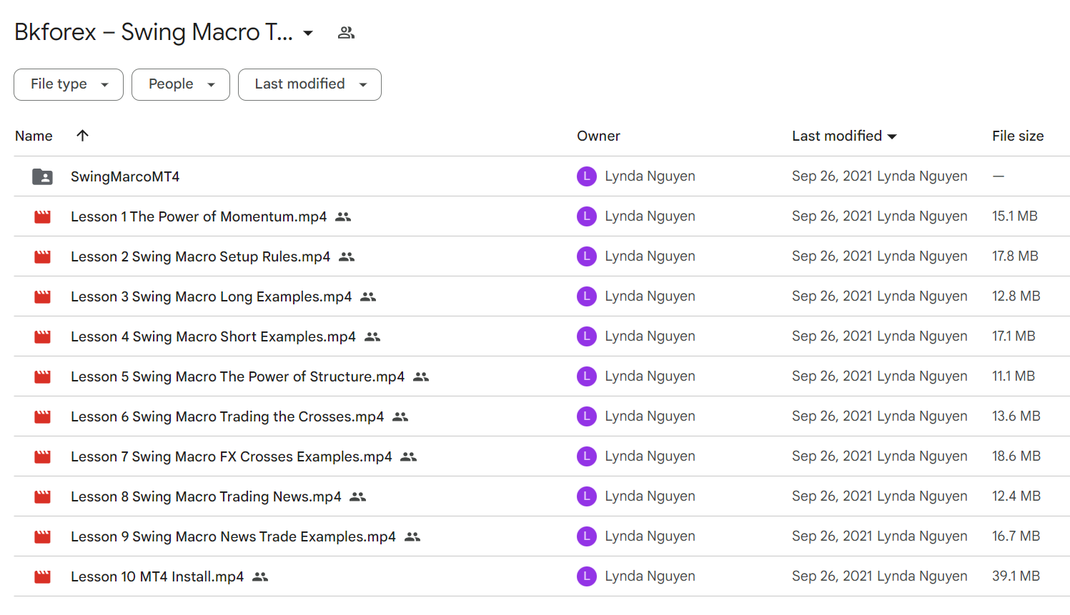The image size is (1070, 615).
Task: Click the 11.1 MB file size value
Action: click(1014, 376)
